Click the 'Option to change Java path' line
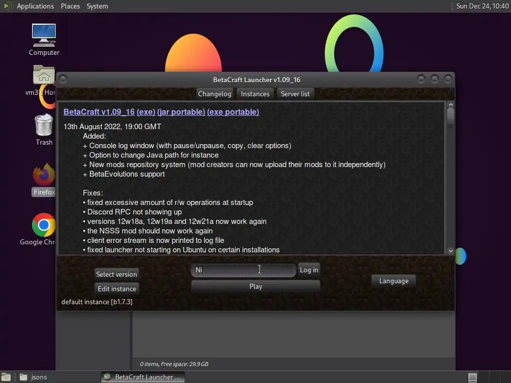Image resolution: width=511 pixels, height=383 pixels. (151, 155)
